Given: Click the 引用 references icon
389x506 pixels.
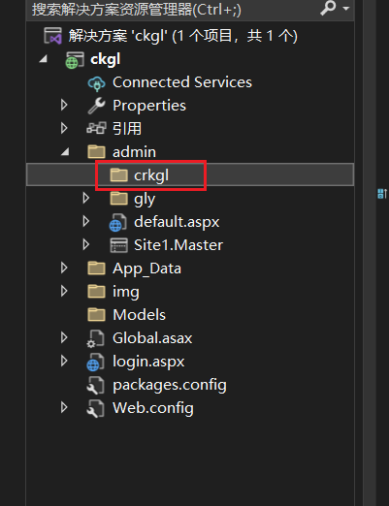Looking at the screenshot, I should (96, 128).
